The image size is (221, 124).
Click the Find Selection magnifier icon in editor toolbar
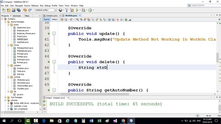[77, 20]
